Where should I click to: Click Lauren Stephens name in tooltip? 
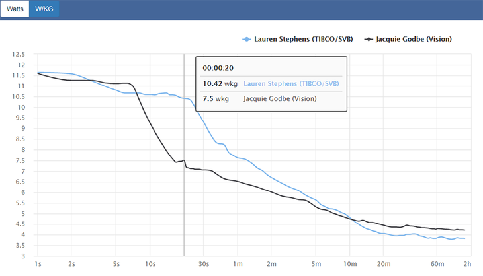coord(291,84)
